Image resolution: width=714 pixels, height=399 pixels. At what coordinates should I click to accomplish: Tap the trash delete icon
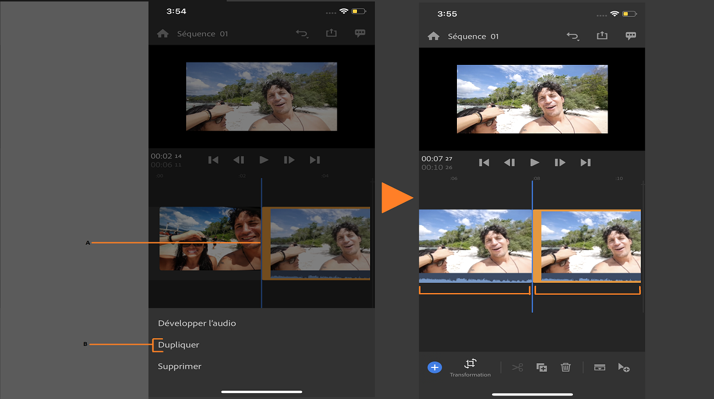coord(566,367)
